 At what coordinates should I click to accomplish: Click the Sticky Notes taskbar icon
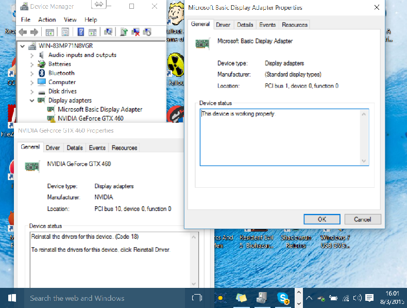pyautogui.click(x=241, y=298)
